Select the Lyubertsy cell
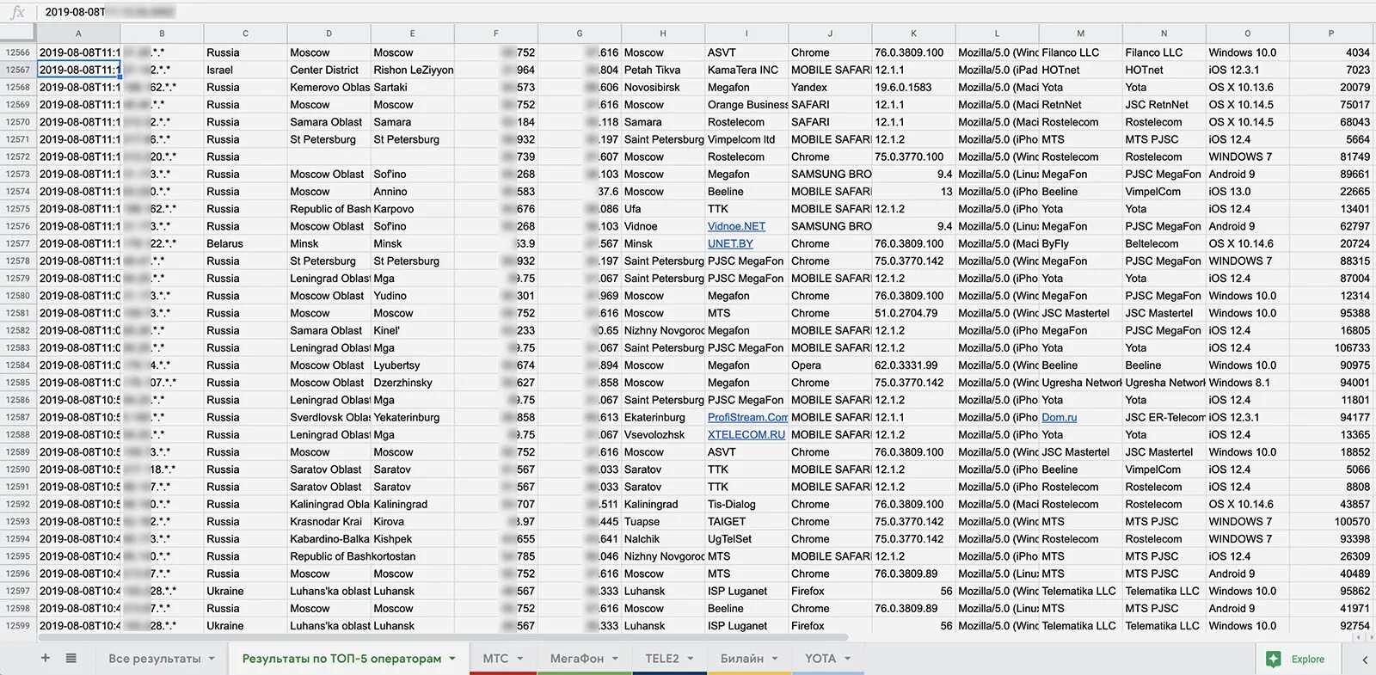 click(413, 365)
